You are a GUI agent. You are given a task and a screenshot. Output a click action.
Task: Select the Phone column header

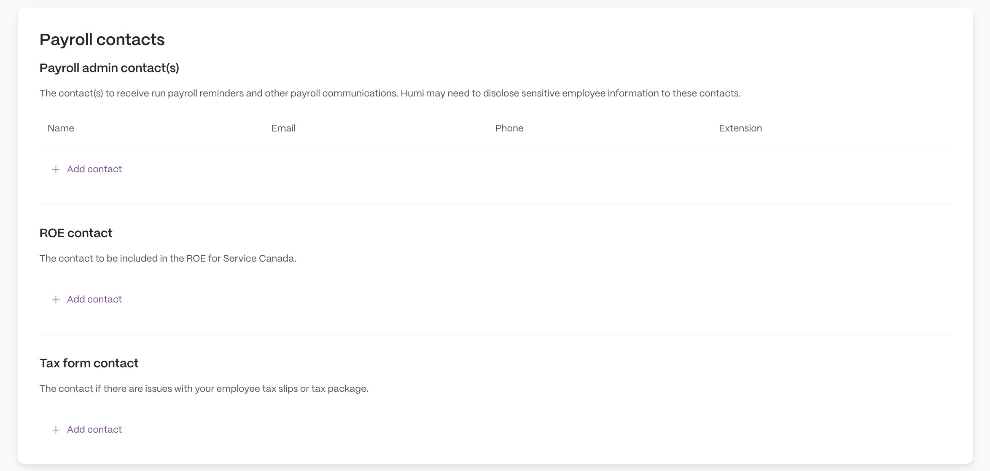tap(509, 128)
